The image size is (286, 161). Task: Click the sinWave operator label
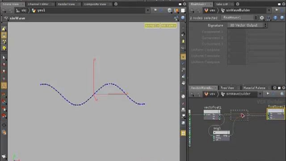pyautogui.click(x=17, y=18)
